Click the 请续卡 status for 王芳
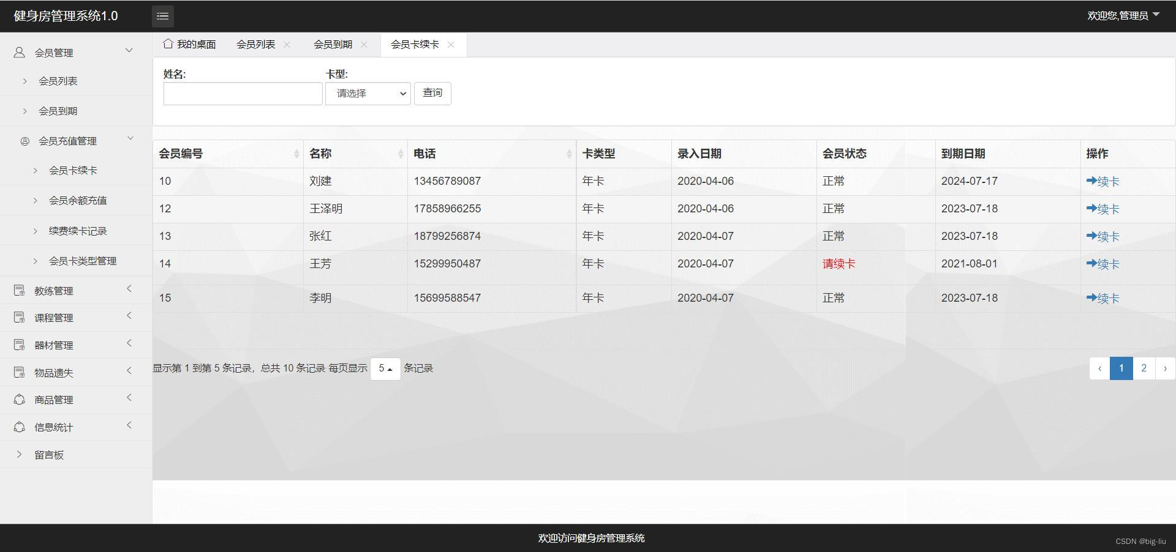Image resolution: width=1176 pixels, height=552 pixels. (839, 264)
